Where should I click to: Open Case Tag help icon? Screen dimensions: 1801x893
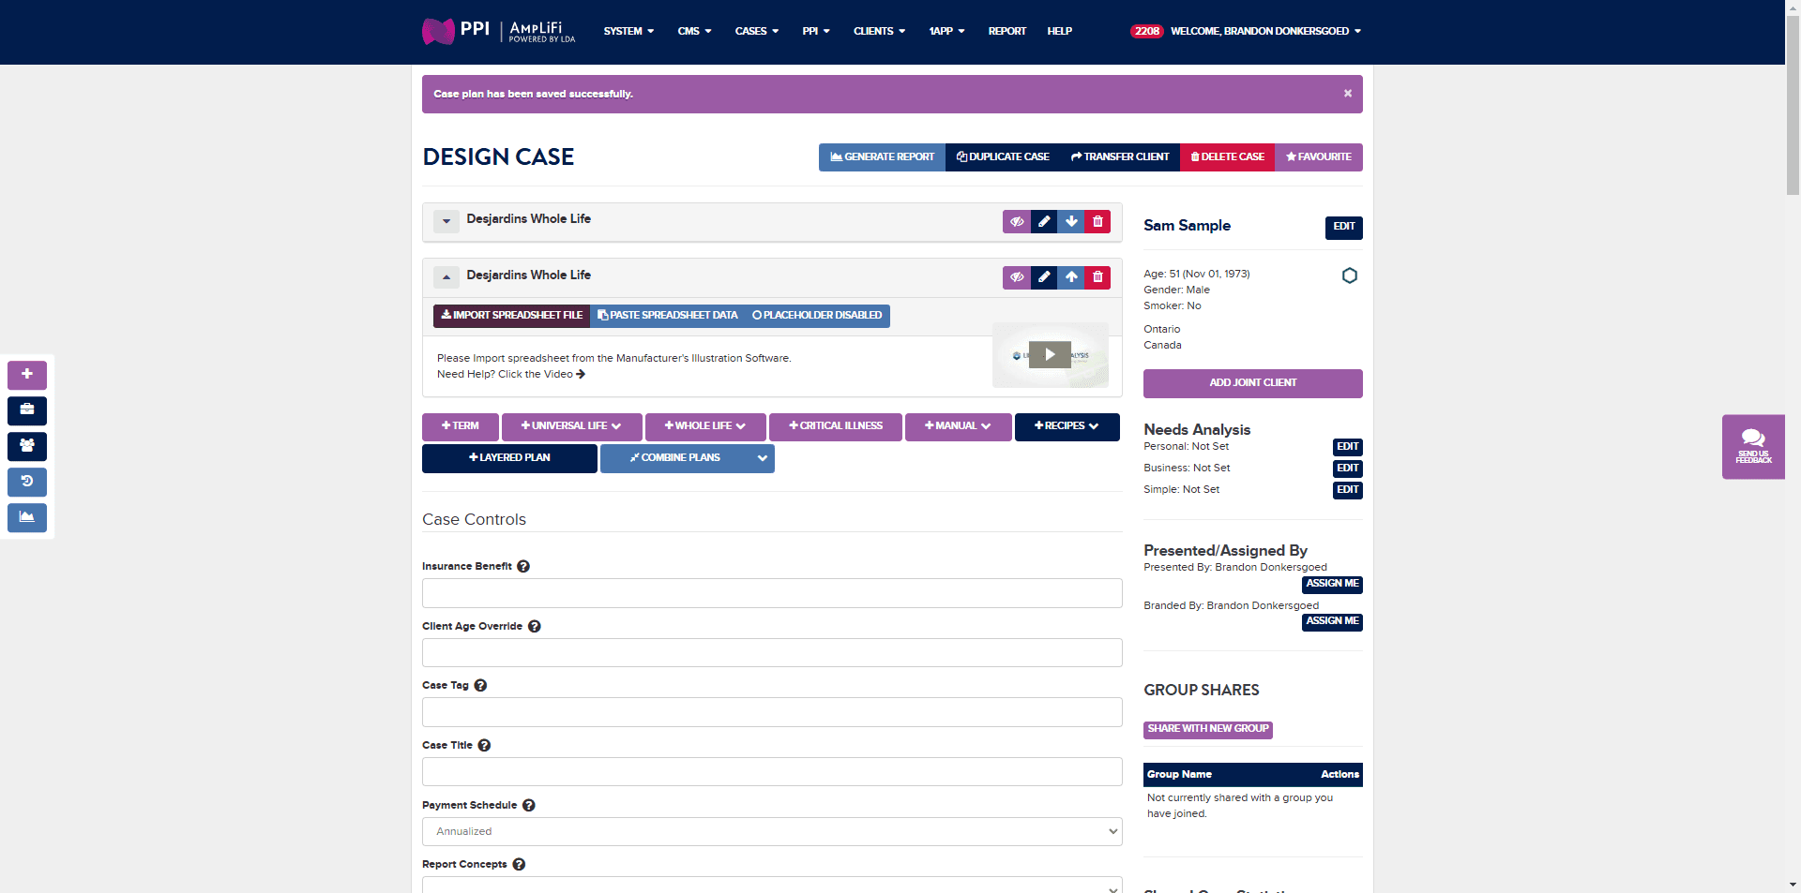[x=480, y=685]
